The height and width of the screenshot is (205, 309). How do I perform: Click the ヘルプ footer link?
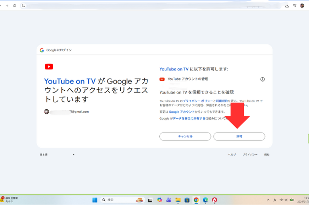coord(232,154)
